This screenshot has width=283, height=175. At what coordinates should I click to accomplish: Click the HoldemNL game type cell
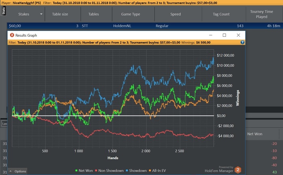[122, 26]
